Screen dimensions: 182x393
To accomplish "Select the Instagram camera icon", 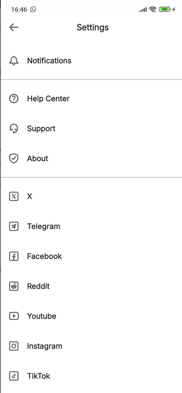I will coord(14,346).
